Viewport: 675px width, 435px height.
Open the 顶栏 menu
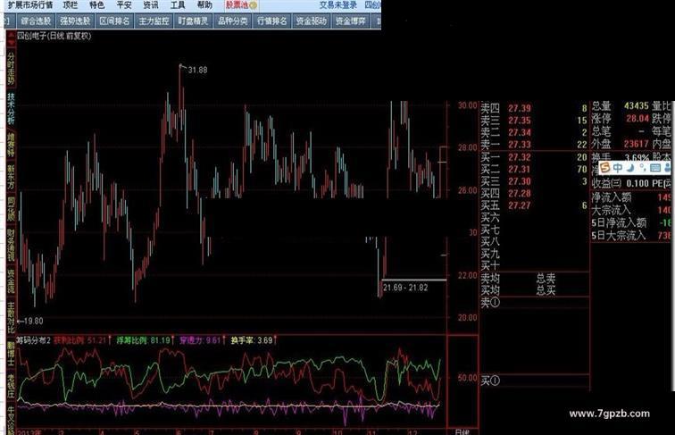pos(71,5)
